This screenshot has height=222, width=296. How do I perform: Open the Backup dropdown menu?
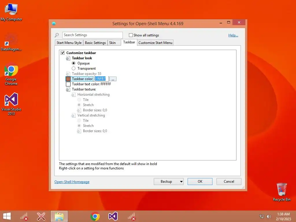point(169,182)
